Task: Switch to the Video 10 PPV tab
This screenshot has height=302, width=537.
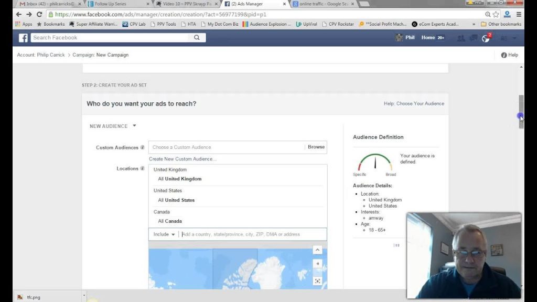Action: 187,4
